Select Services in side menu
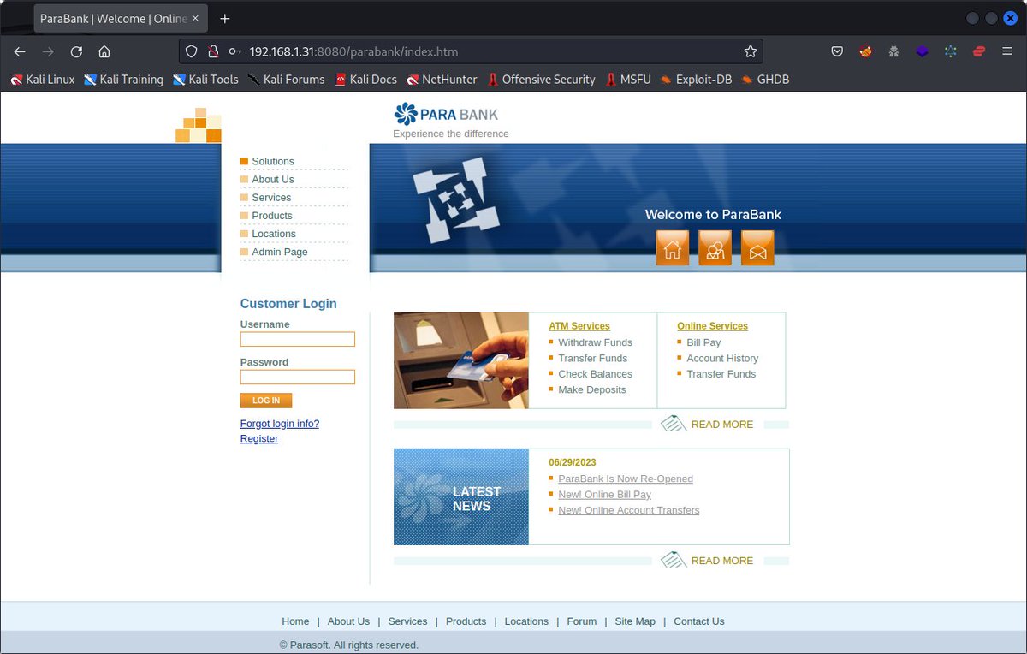Screen dimensions: 1027x654 point(271,197)
